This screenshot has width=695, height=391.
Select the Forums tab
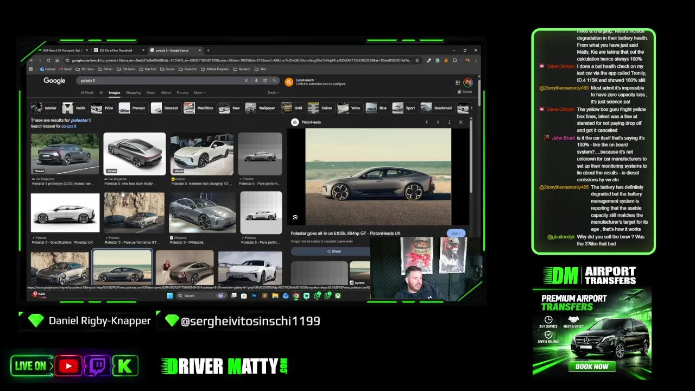coord(182,92)
